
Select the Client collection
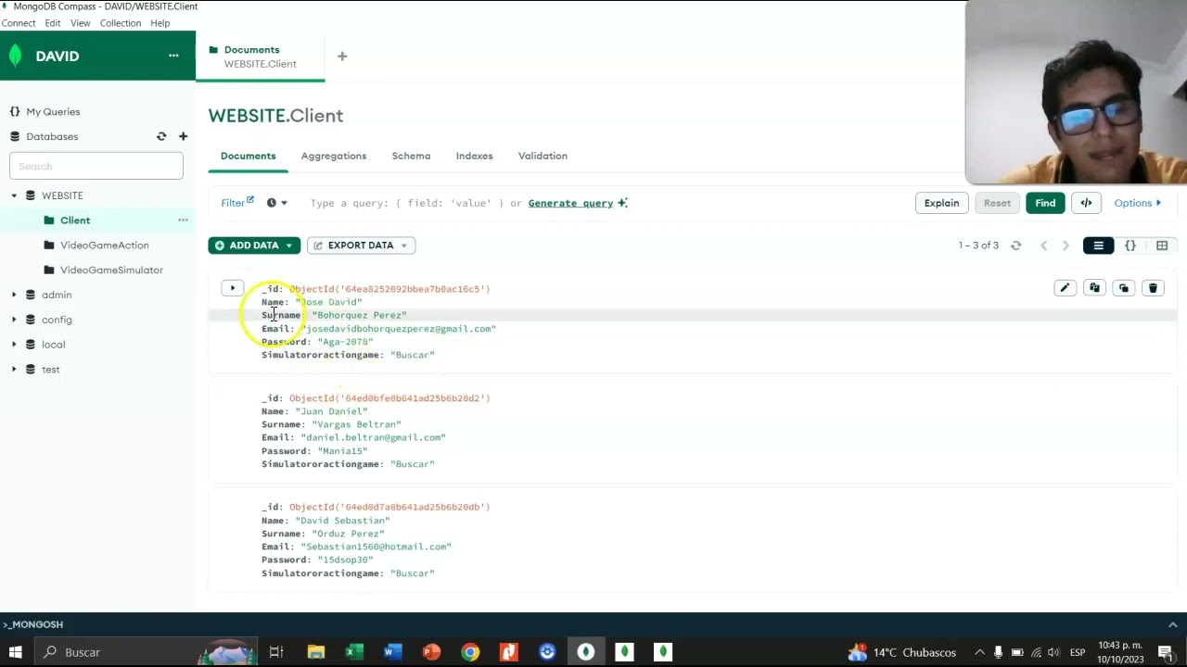pos(75,220)
